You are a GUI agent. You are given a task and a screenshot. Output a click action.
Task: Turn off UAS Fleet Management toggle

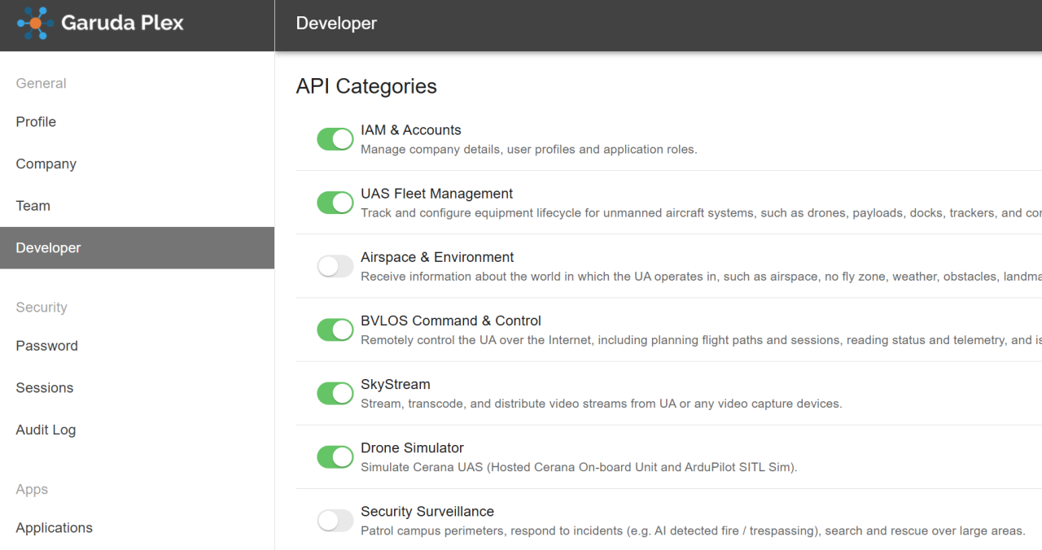click(x=335, y=203)
